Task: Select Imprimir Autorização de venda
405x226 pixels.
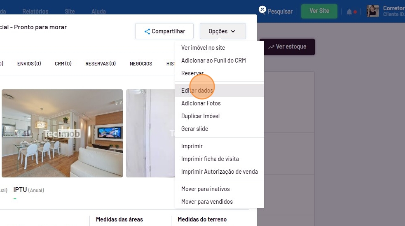Action: (219, 172)
